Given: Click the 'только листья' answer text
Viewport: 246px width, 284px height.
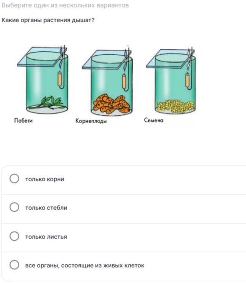Looking at the screenshot, I should [x=46, y=237].
